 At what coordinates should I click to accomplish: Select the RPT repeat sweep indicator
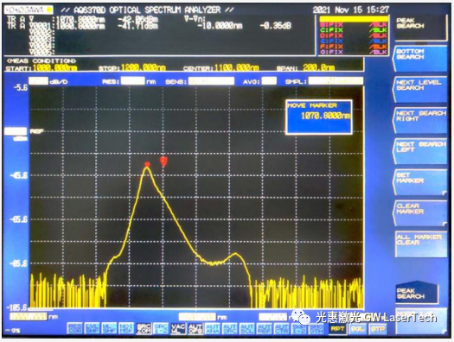[x=337, y=329]
